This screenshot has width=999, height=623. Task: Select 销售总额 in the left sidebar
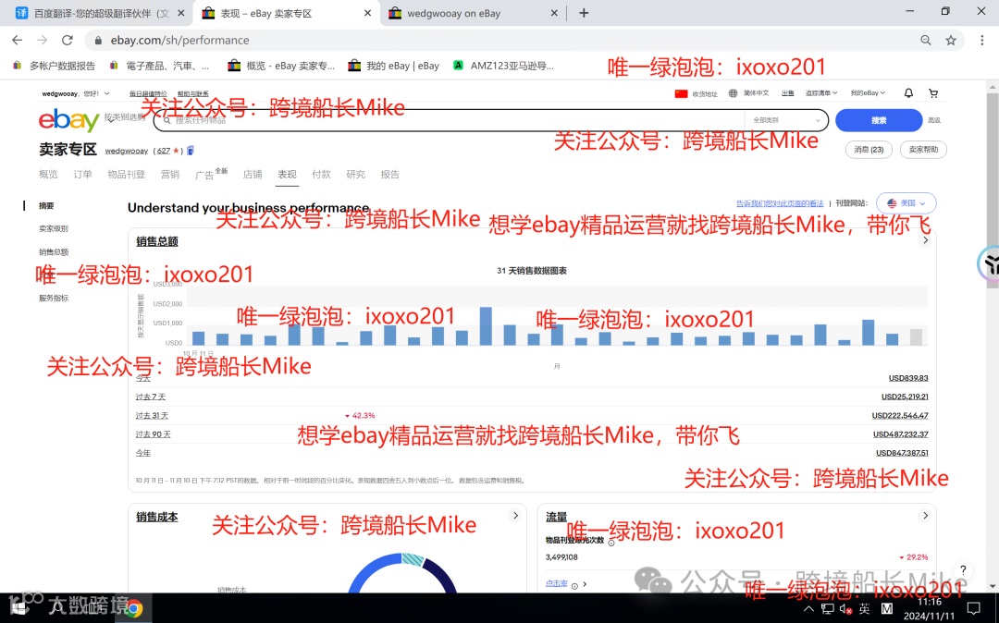click(54, 252)
